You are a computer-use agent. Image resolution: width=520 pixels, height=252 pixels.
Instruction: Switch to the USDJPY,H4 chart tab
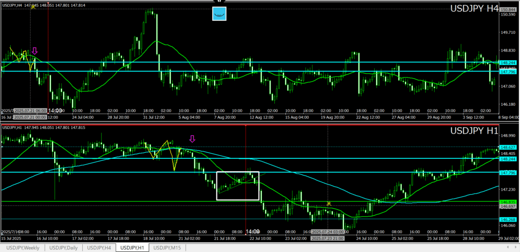pos(99,247)
